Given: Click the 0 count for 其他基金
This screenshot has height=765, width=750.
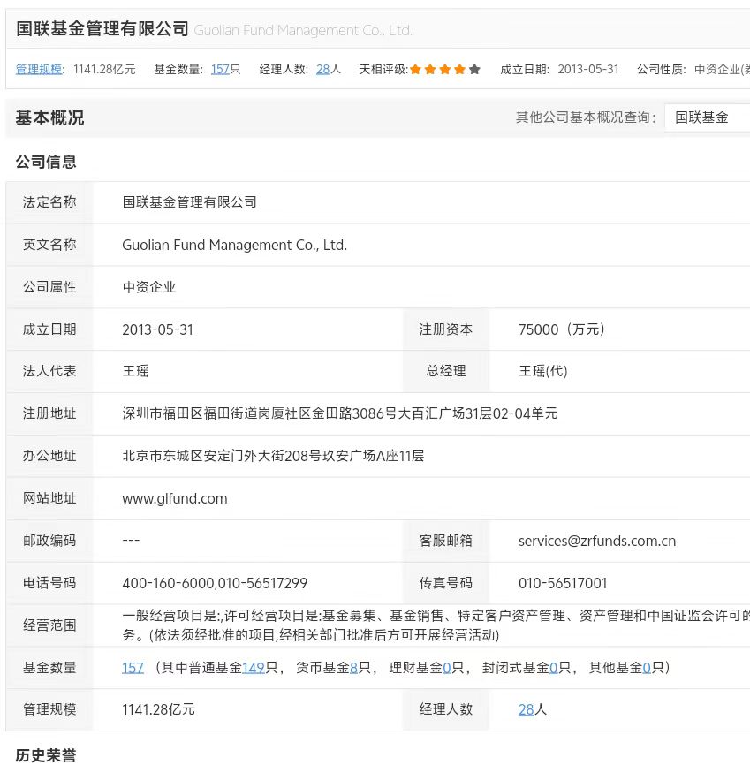Looking at the screenshot, I should click(647, 668).
